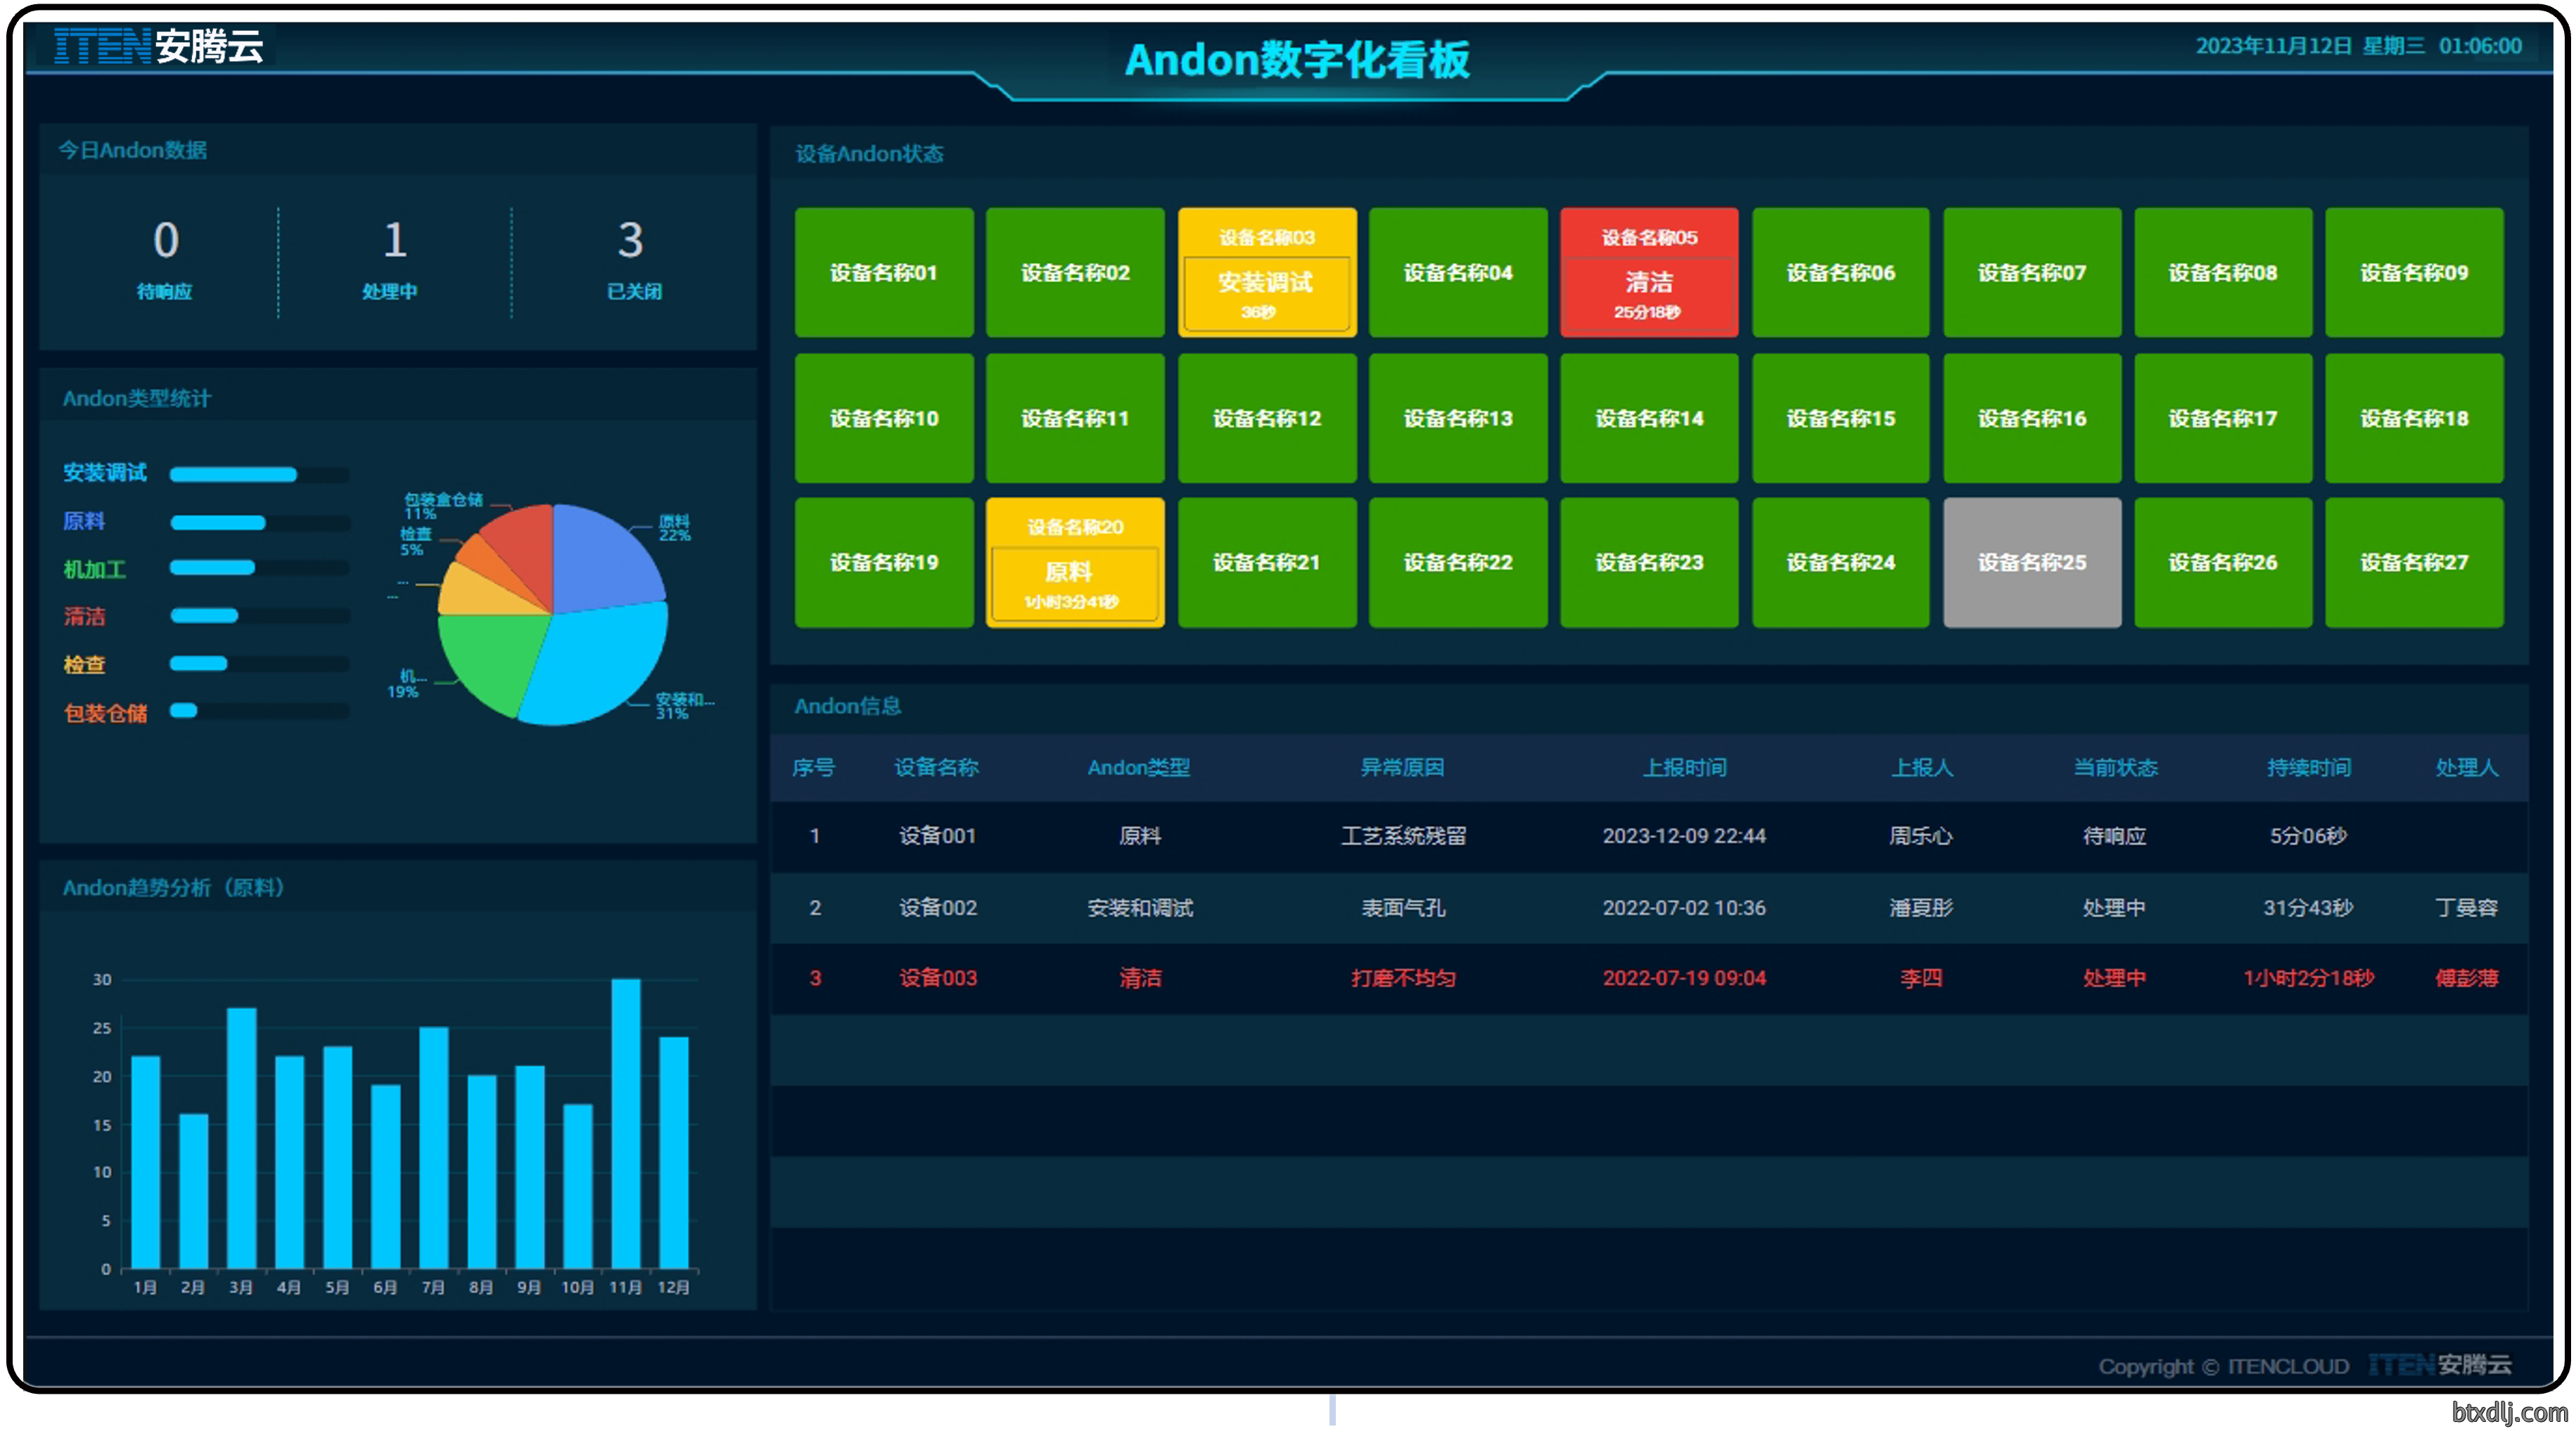Select the green 设备名称01 status tile
Screen dimensions: 2576x1431
(x=883, y=272)
